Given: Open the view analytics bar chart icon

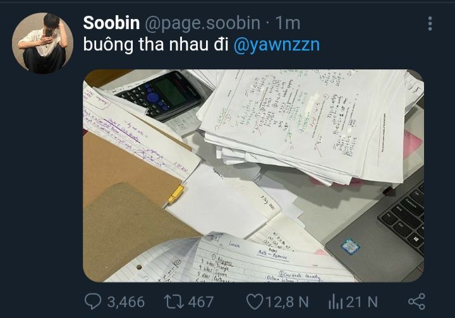Looking at the screenshot, I should click(336, 302).
